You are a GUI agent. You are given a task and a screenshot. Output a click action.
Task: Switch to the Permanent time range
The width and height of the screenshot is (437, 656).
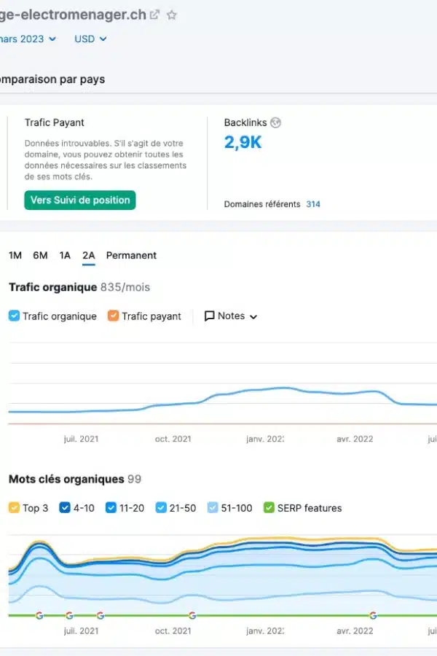tap(131, 255)
